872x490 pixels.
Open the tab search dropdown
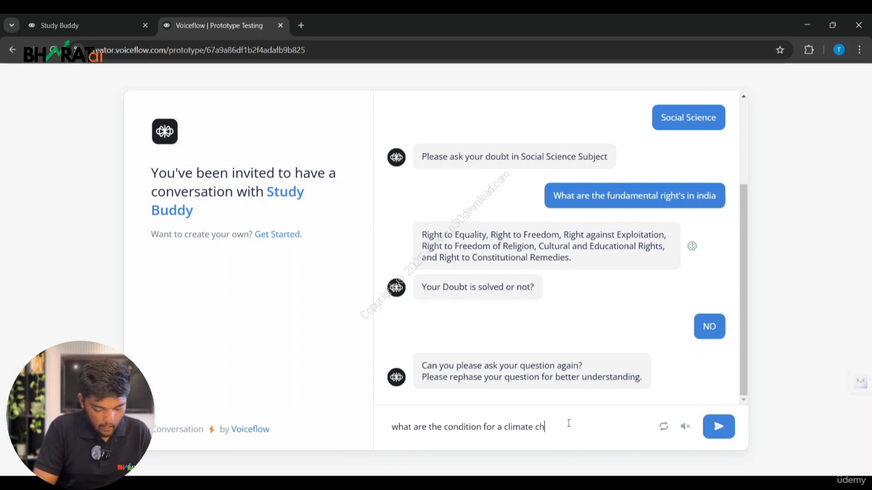[12, 25]
